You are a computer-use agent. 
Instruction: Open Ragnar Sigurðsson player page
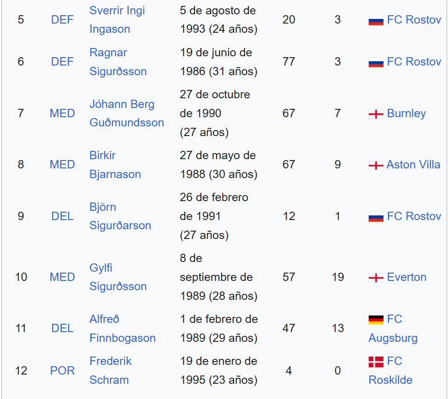118,62
